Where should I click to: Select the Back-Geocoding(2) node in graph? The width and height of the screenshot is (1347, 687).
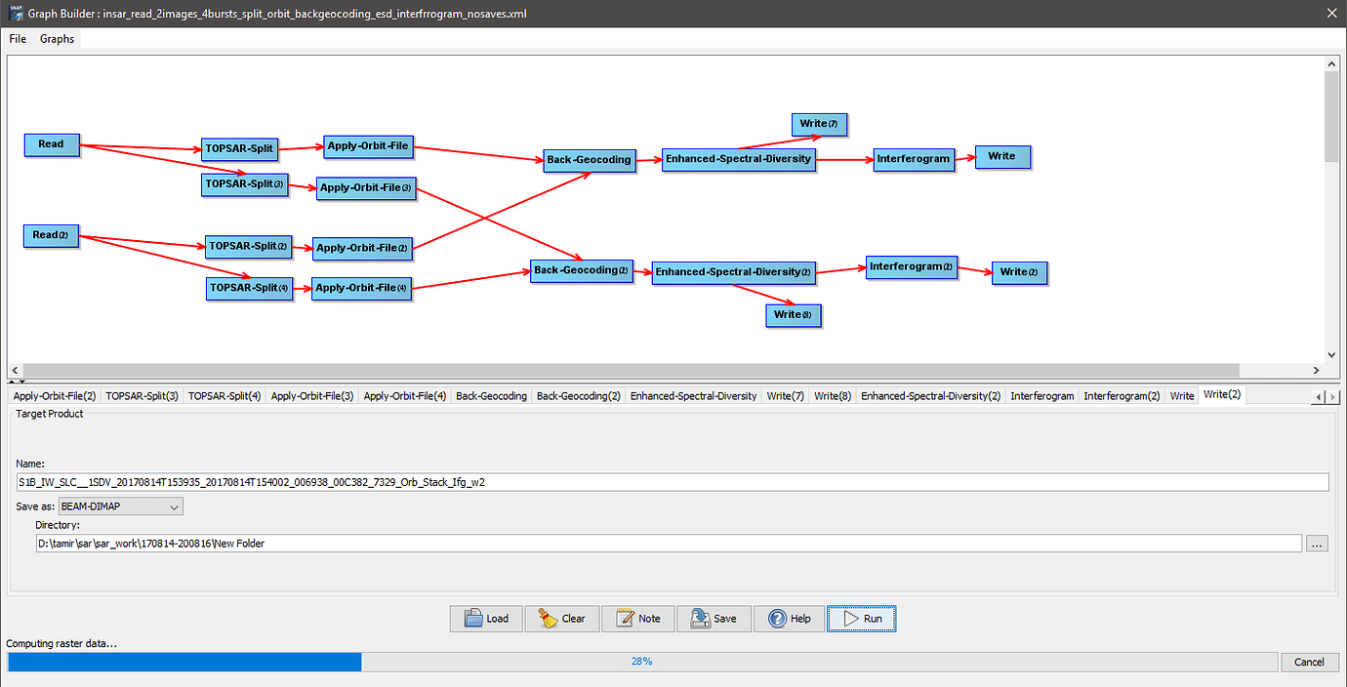[x=581, y=271]
